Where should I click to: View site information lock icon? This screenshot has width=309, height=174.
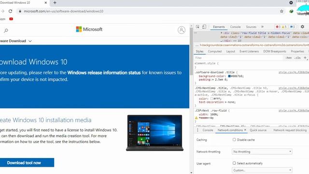click(20, 11)
